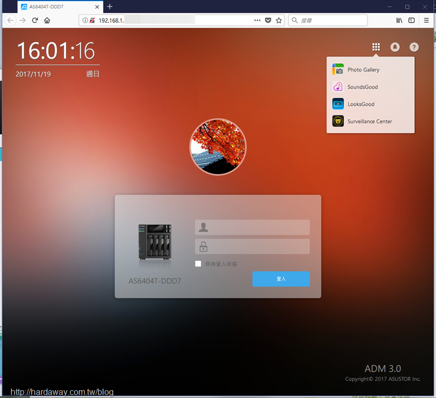
Task: Click the browser search box
Action: click(328, 20)
